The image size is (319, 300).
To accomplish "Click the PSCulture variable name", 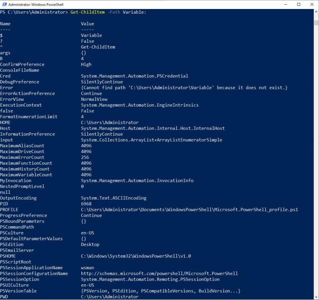I will [12, 233].
